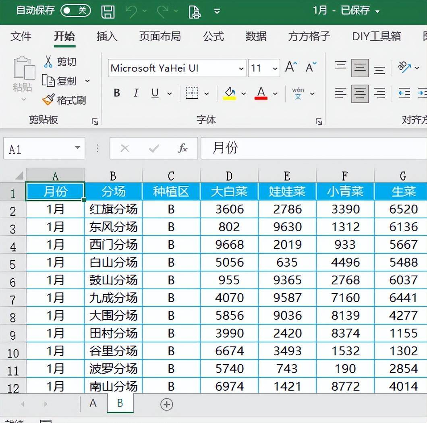Click the Insert Function fx icon
The width and height of the screenshot is (427, 423).
pos(183,148)
